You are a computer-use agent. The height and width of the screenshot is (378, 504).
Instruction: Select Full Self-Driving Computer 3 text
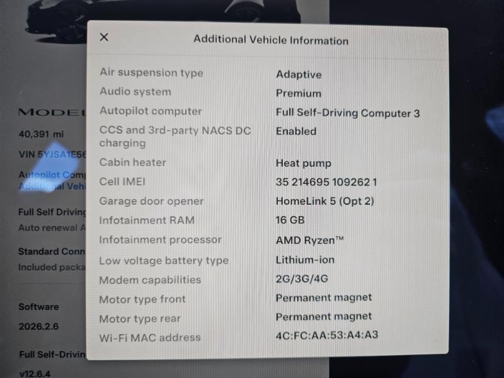348,113
